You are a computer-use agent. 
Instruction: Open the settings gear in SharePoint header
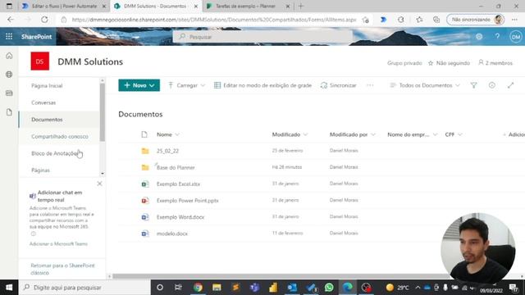coord(479,36)
